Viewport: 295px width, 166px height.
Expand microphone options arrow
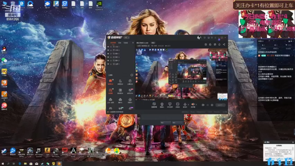(x=188, y=104)
